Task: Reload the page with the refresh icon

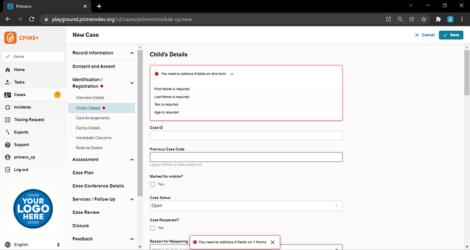Action: (31, 19)
